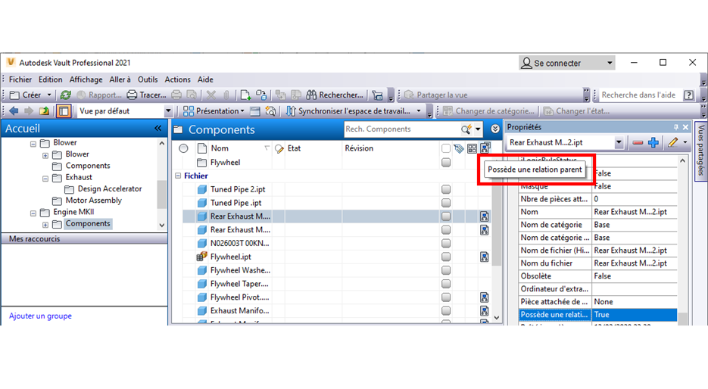Image resolution: width=708 pixels, height=389 pixels.
Task: Click the green Refresh icon
Action: [65, 95]
